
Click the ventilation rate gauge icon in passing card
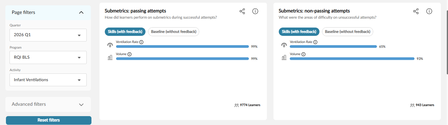click(110, 45)
